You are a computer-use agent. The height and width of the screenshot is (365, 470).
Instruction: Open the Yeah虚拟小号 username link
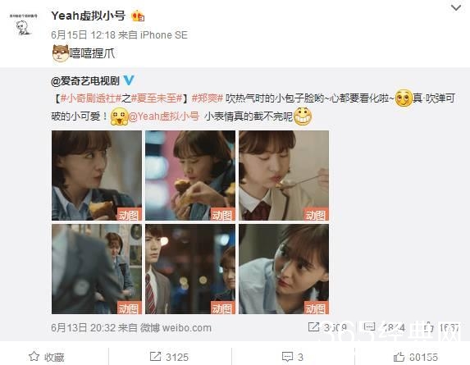click(88, 16)
